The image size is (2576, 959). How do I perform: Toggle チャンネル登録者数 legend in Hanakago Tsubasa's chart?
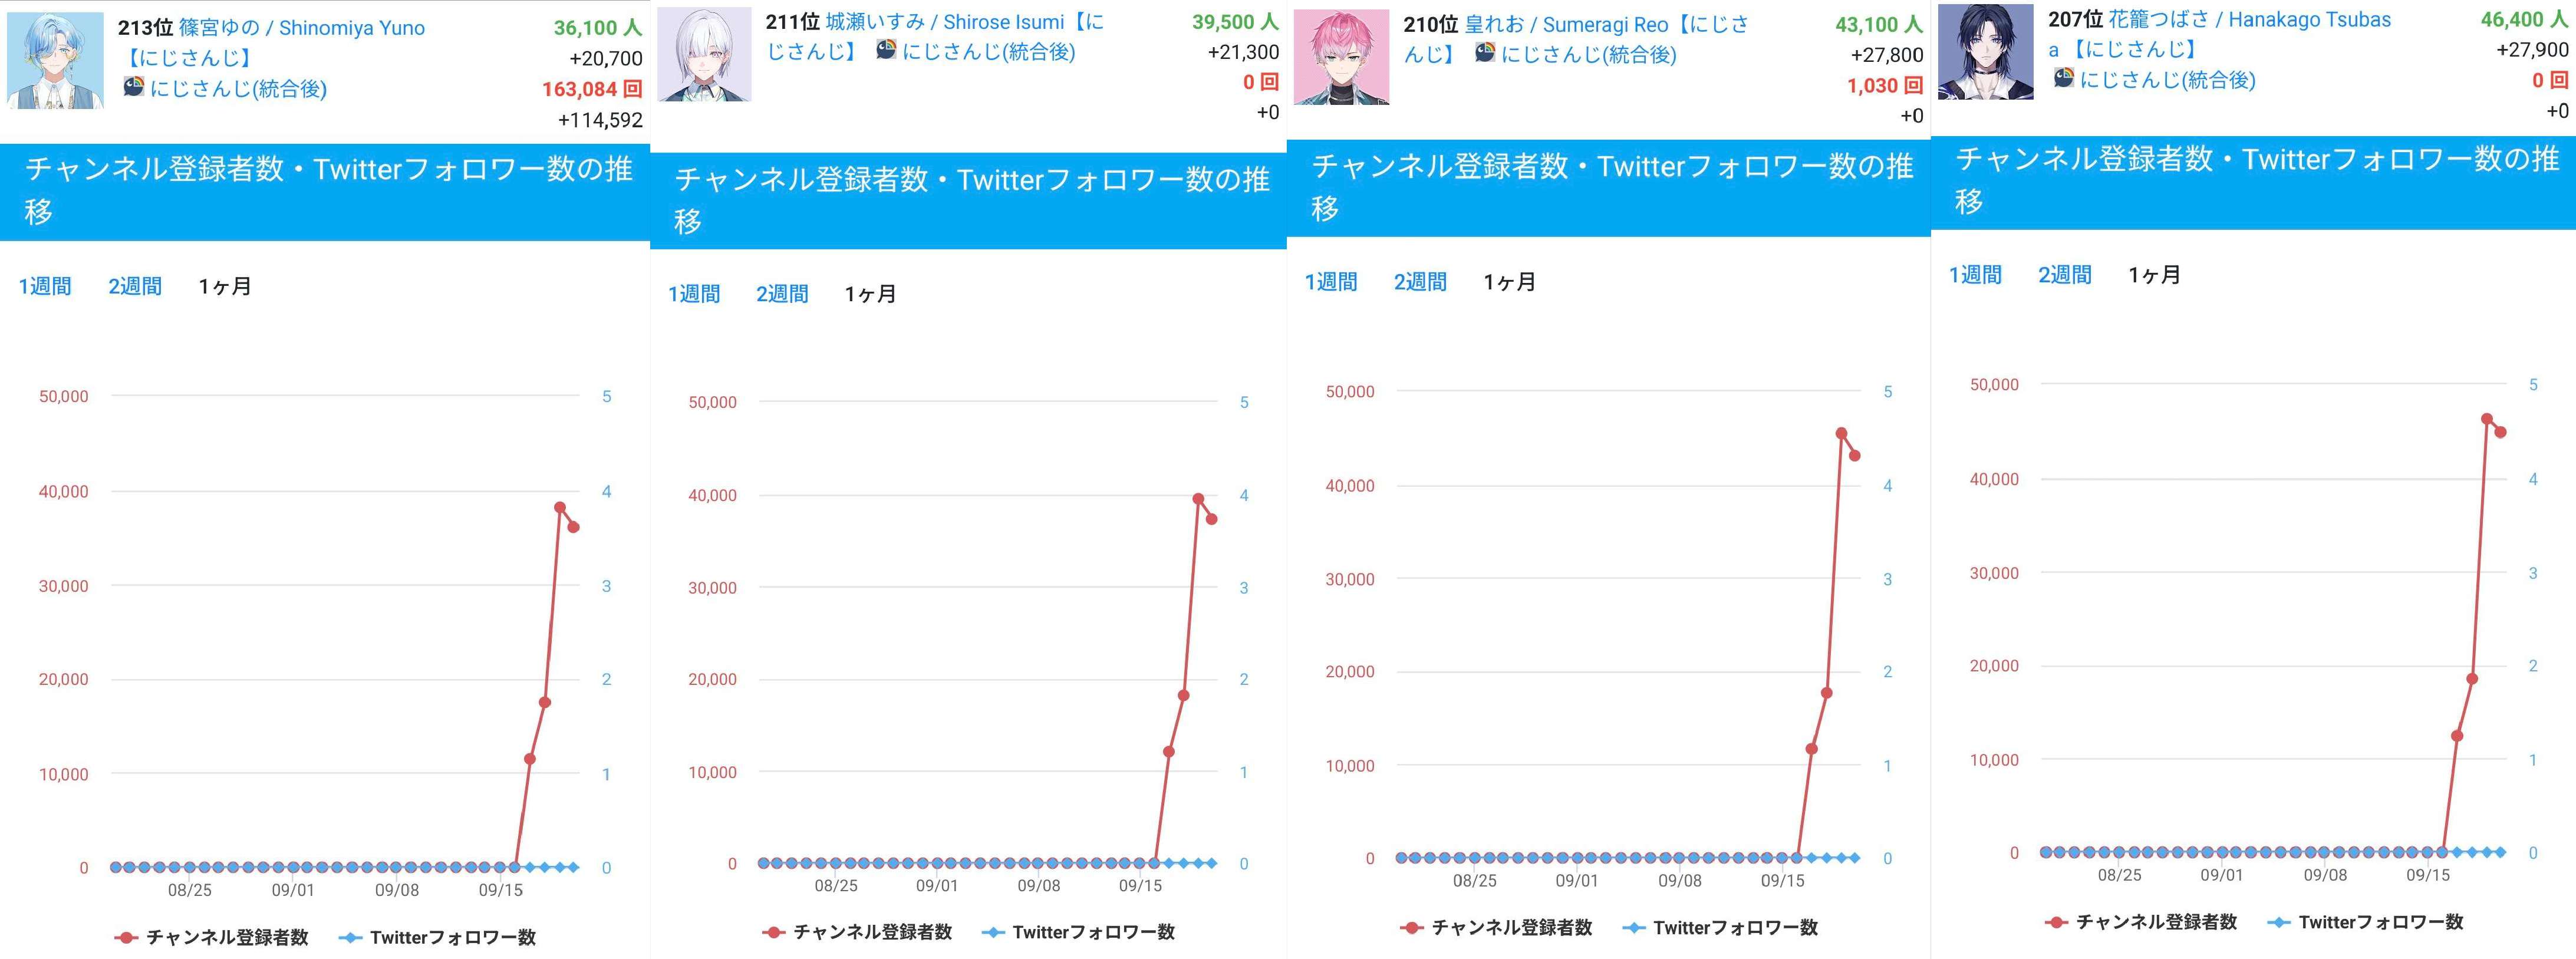2141,922
